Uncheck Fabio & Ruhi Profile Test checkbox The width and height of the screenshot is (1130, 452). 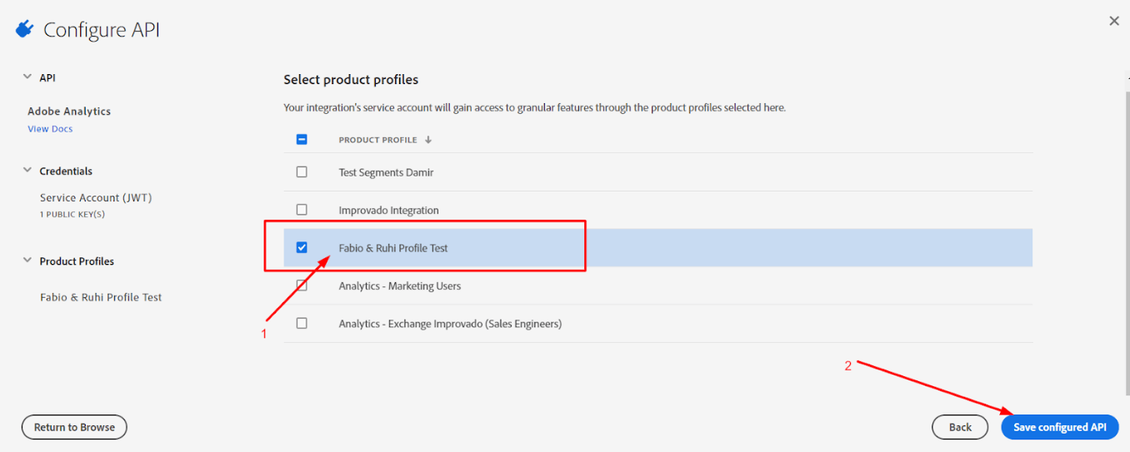click(302, 247)
